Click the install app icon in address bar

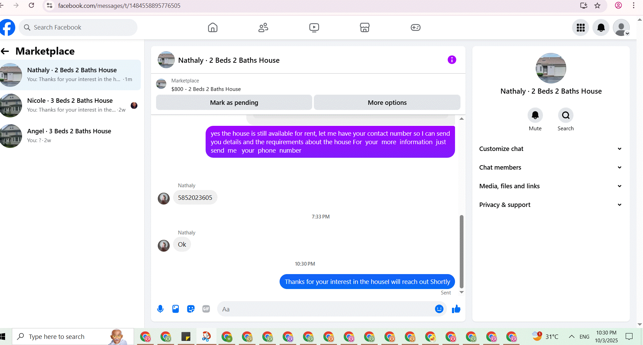584,5
